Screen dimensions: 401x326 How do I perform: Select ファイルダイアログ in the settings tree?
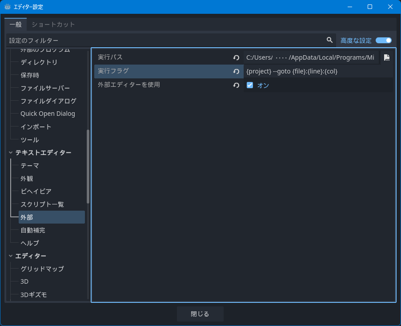(48, 101)
